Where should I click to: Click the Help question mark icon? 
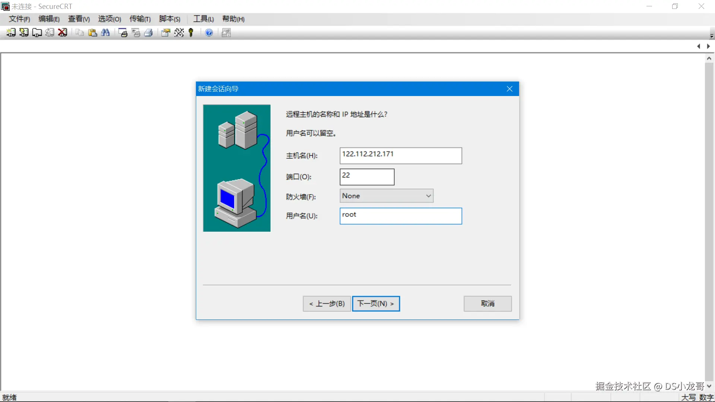tap(209, 33)
